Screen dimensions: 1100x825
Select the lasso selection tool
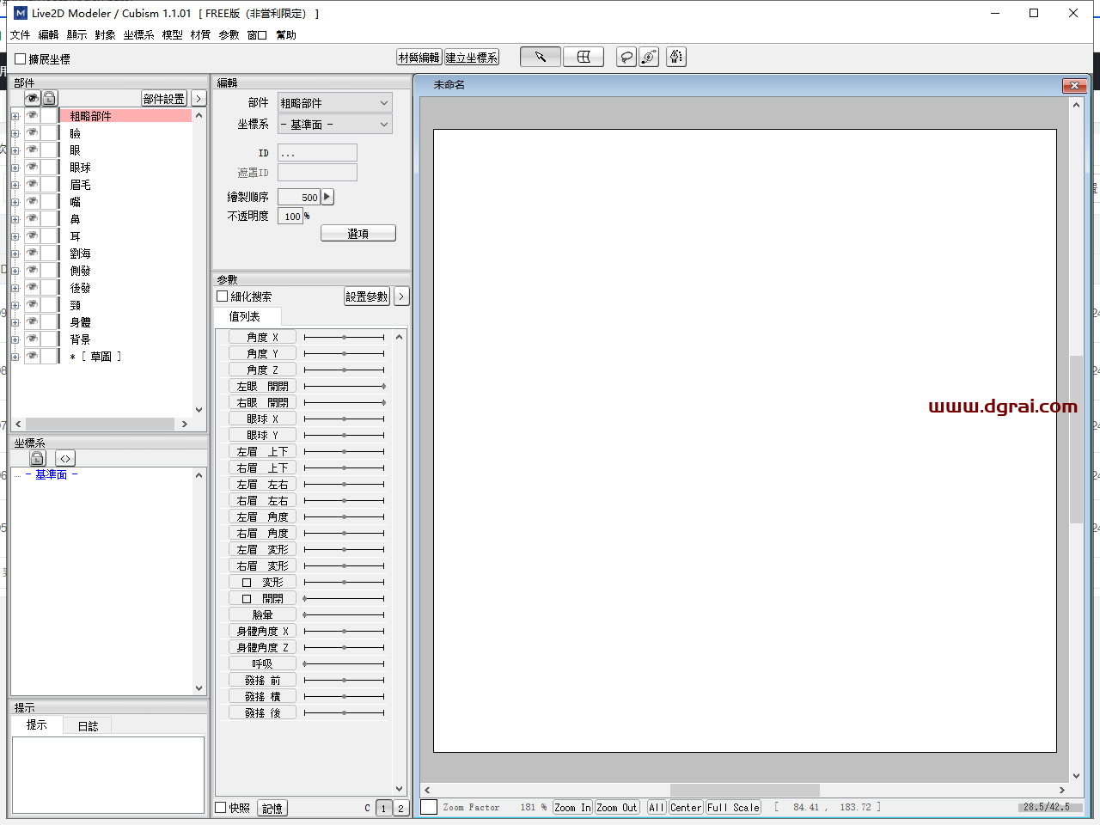click(x=627, y=57)
